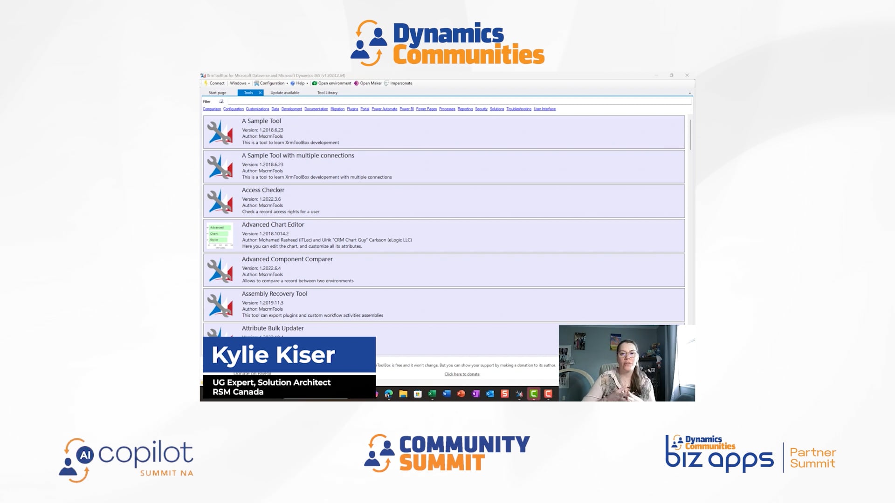Click the Connect lightning icon
The height and width of the screenshot is (503, 895).
tap(206, 83)
